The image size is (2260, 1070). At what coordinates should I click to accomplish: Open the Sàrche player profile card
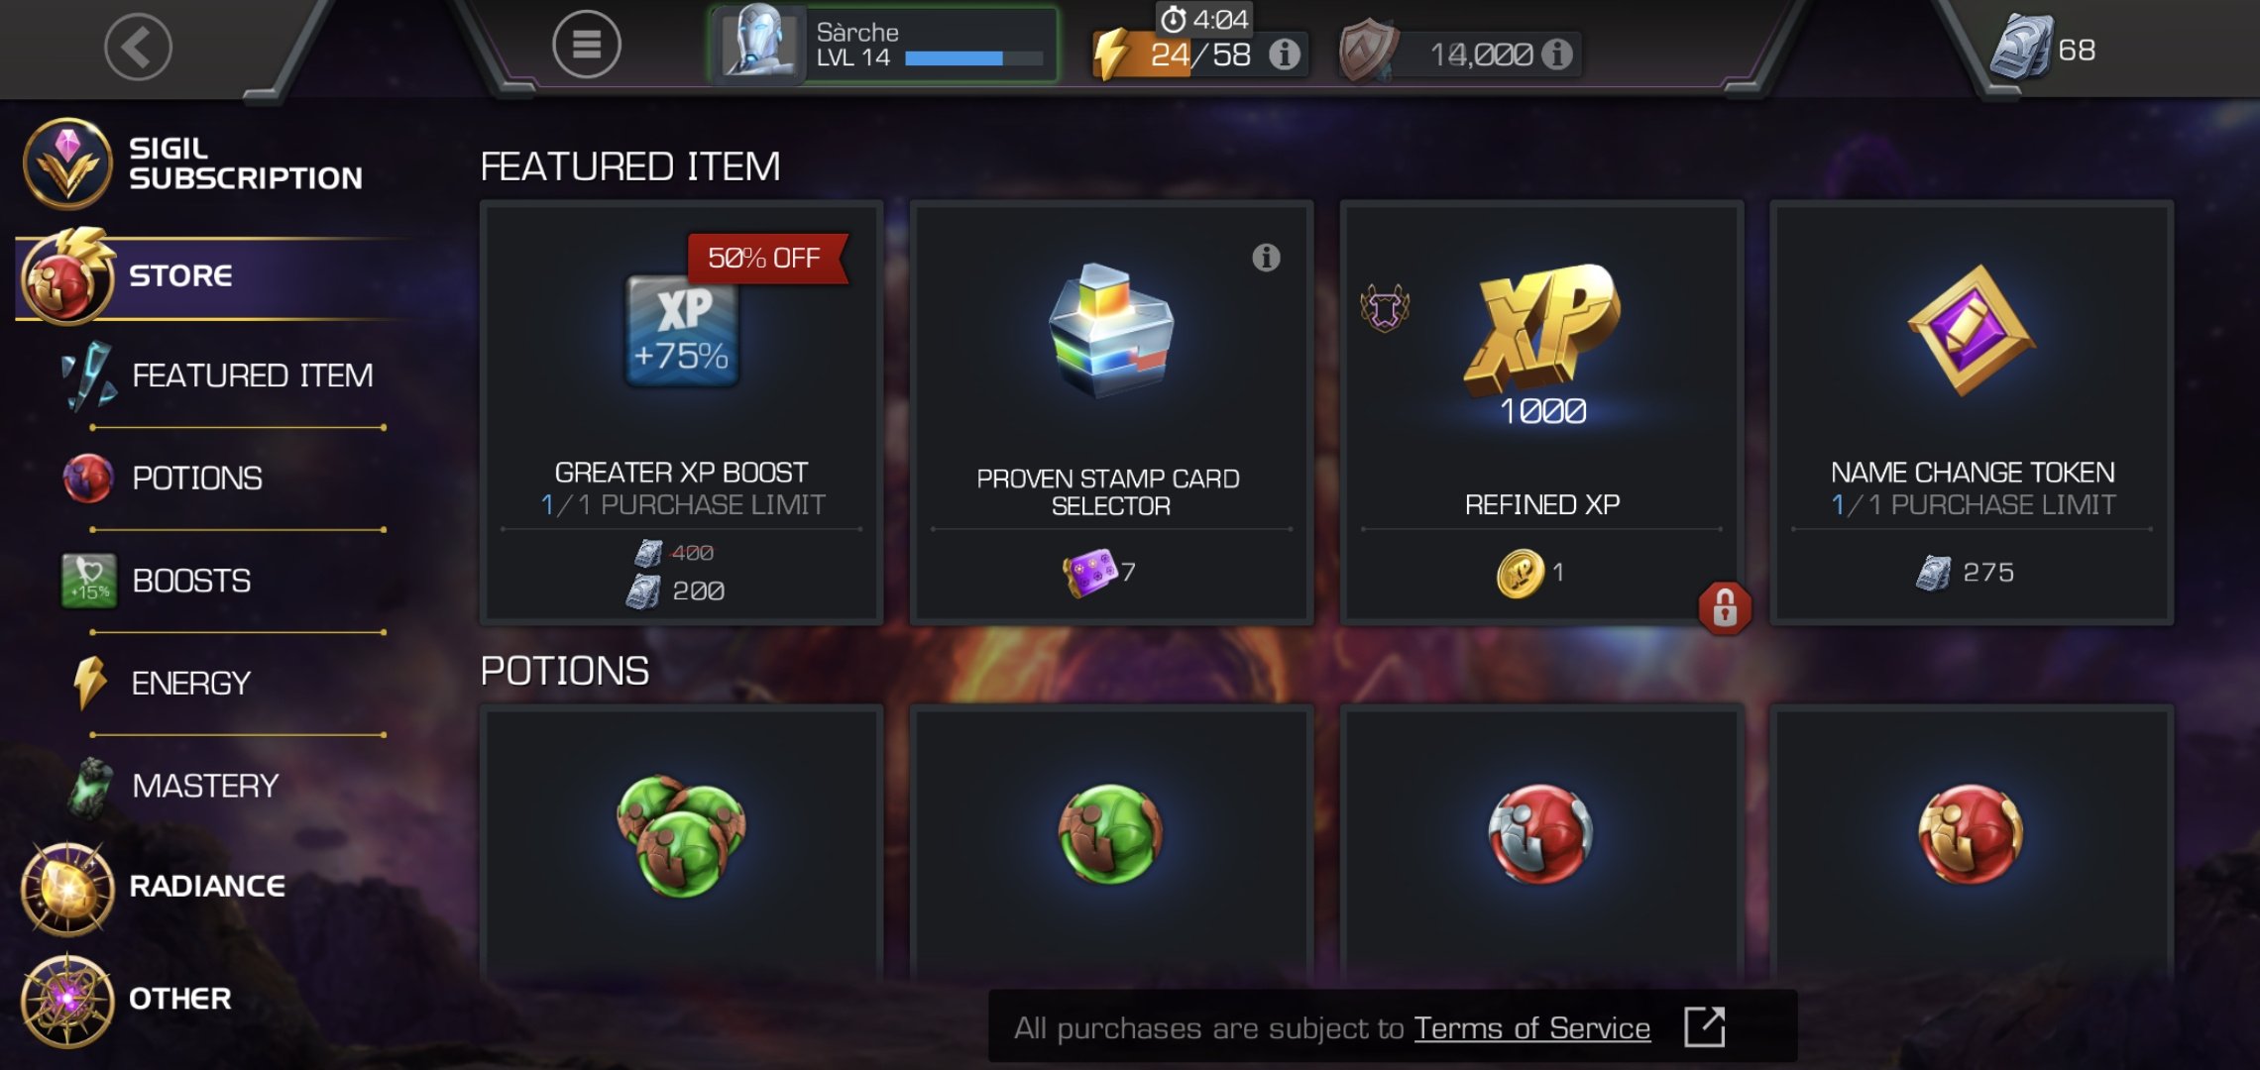click(883, 45)
